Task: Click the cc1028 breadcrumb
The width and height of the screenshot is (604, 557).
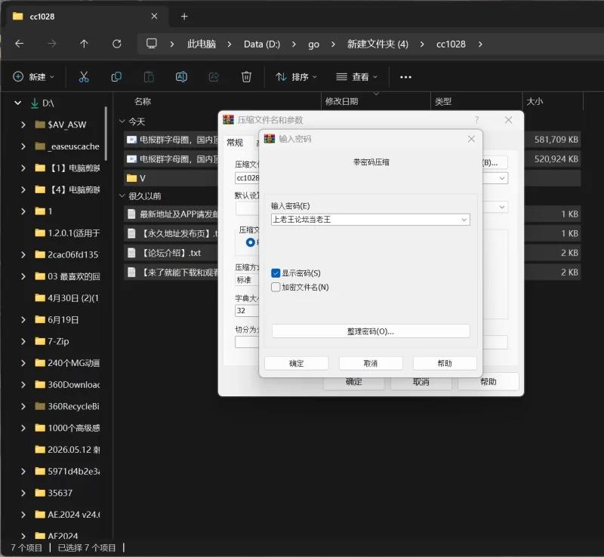Action: [x=451, y=44]
